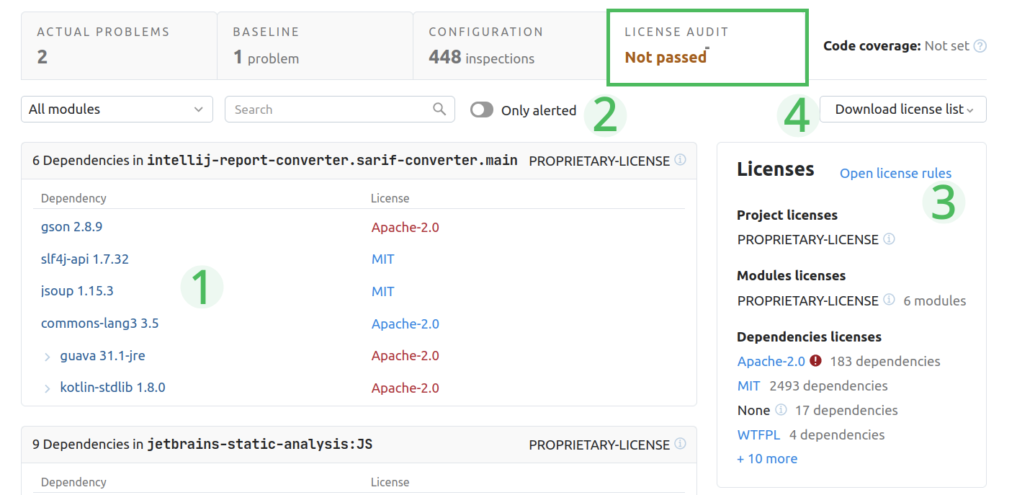
Task: Open Download license list dropdown
Action: [x=902, y=110]
